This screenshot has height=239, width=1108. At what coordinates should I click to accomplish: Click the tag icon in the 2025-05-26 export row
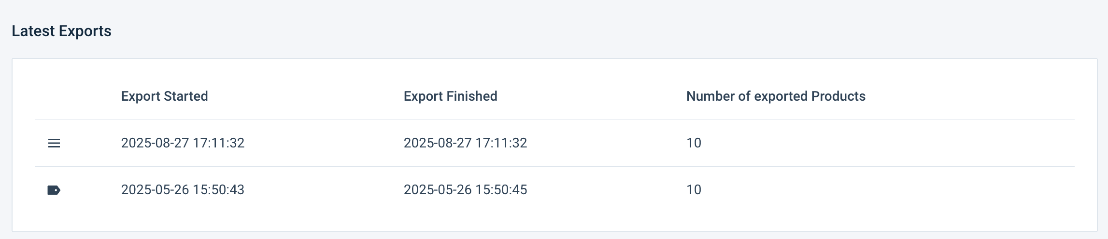[54, 190]
